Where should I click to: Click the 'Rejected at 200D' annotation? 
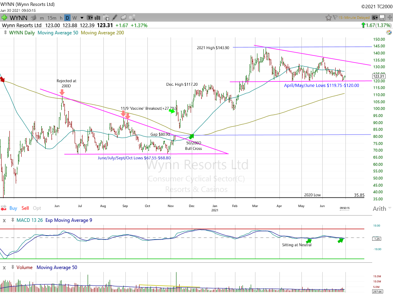(x=66, y=83)
